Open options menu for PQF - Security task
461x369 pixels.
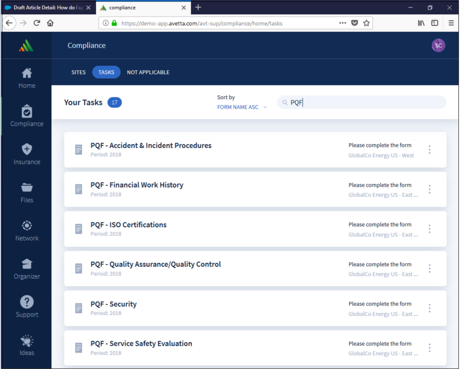pos(429,308)
